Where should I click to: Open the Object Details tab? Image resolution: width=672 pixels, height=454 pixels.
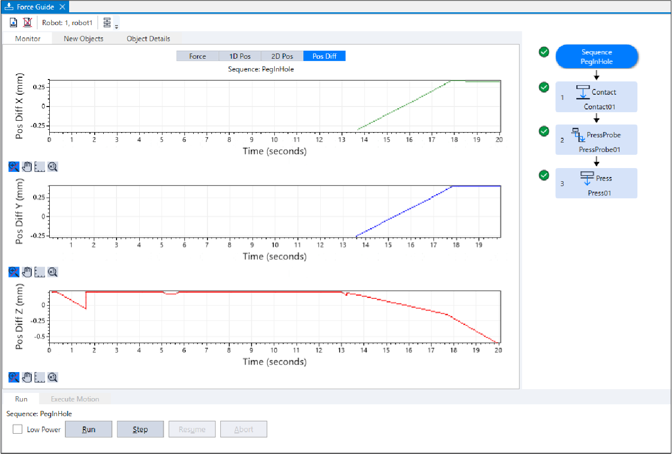coord(148,39)
